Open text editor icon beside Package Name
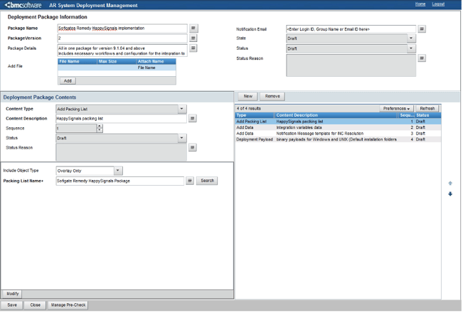The image size is (463, 313). 193,28
